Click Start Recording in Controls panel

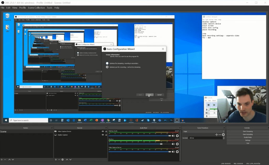point(247,134)
